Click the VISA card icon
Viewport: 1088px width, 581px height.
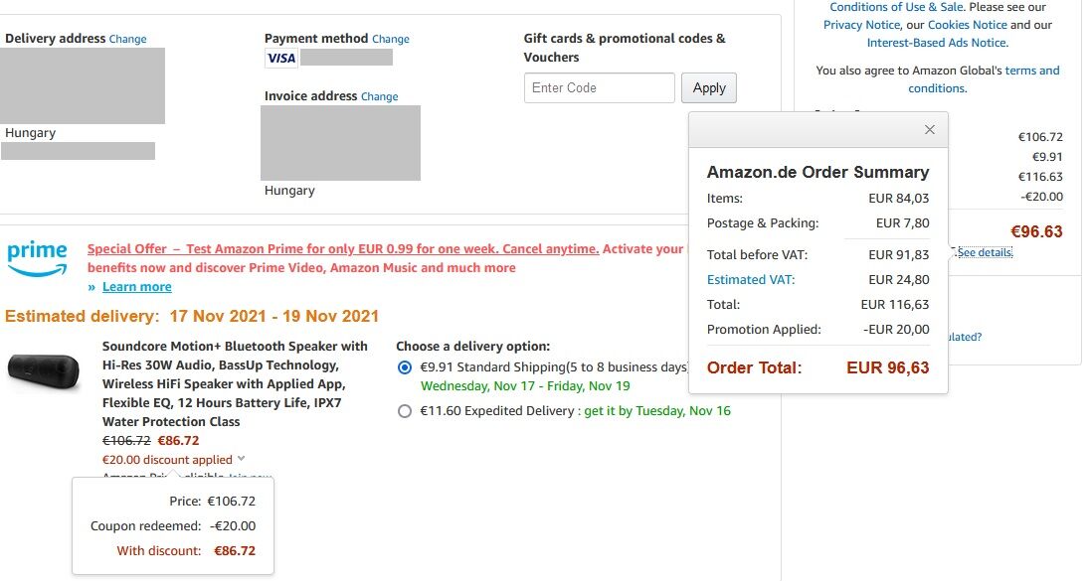pyautogui.click(x=281, y=59)
